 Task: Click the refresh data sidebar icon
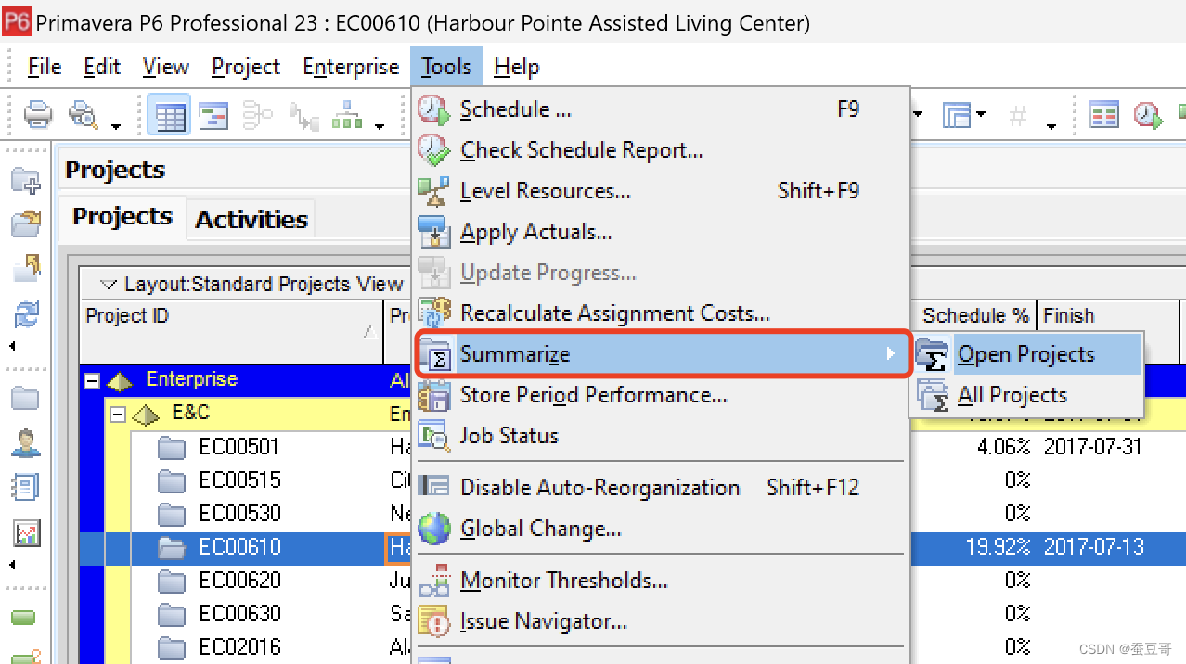pos(26,313)
